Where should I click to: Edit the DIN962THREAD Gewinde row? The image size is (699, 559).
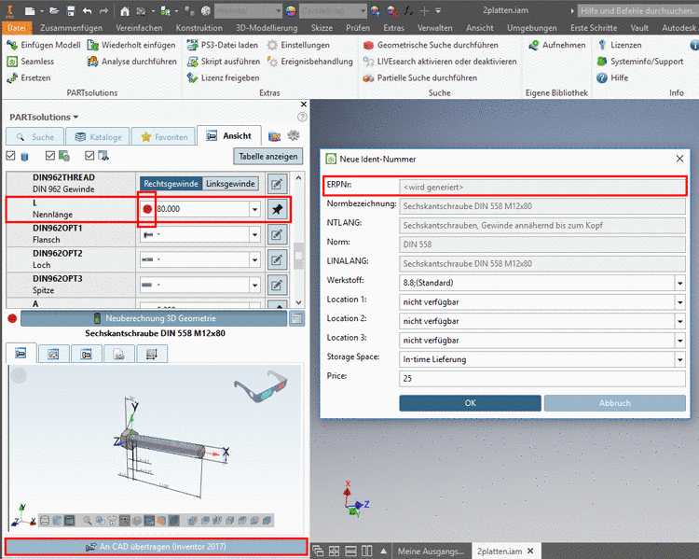coord(277,184)
